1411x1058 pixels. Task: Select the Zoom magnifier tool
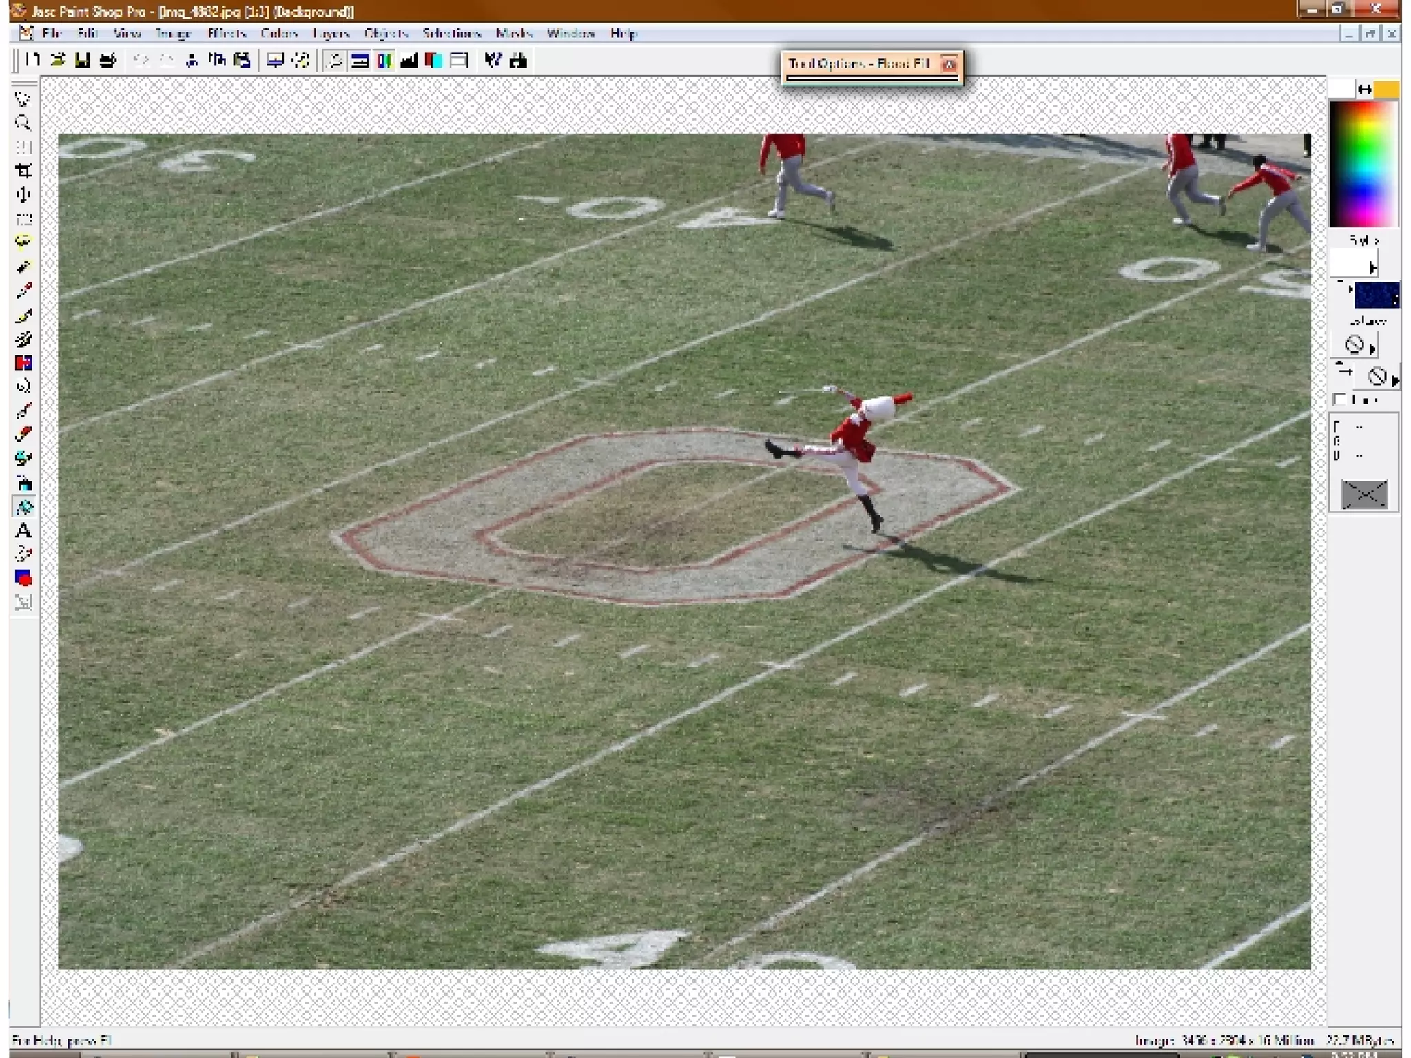click(x=23, y=123)
